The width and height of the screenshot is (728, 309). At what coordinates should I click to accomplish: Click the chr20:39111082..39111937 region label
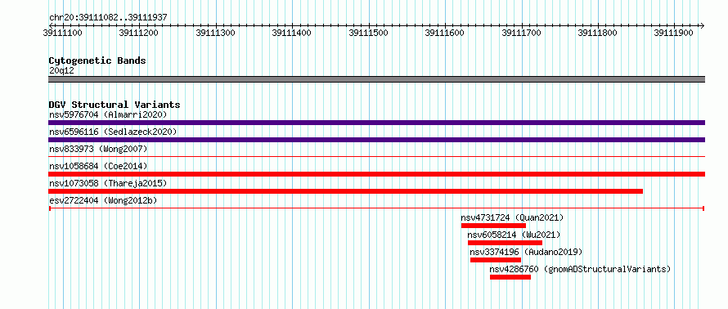coord(108,17)
